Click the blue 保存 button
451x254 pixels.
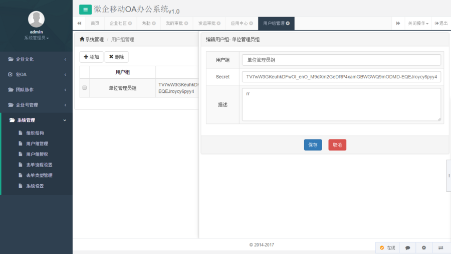(x=313, y=145)
